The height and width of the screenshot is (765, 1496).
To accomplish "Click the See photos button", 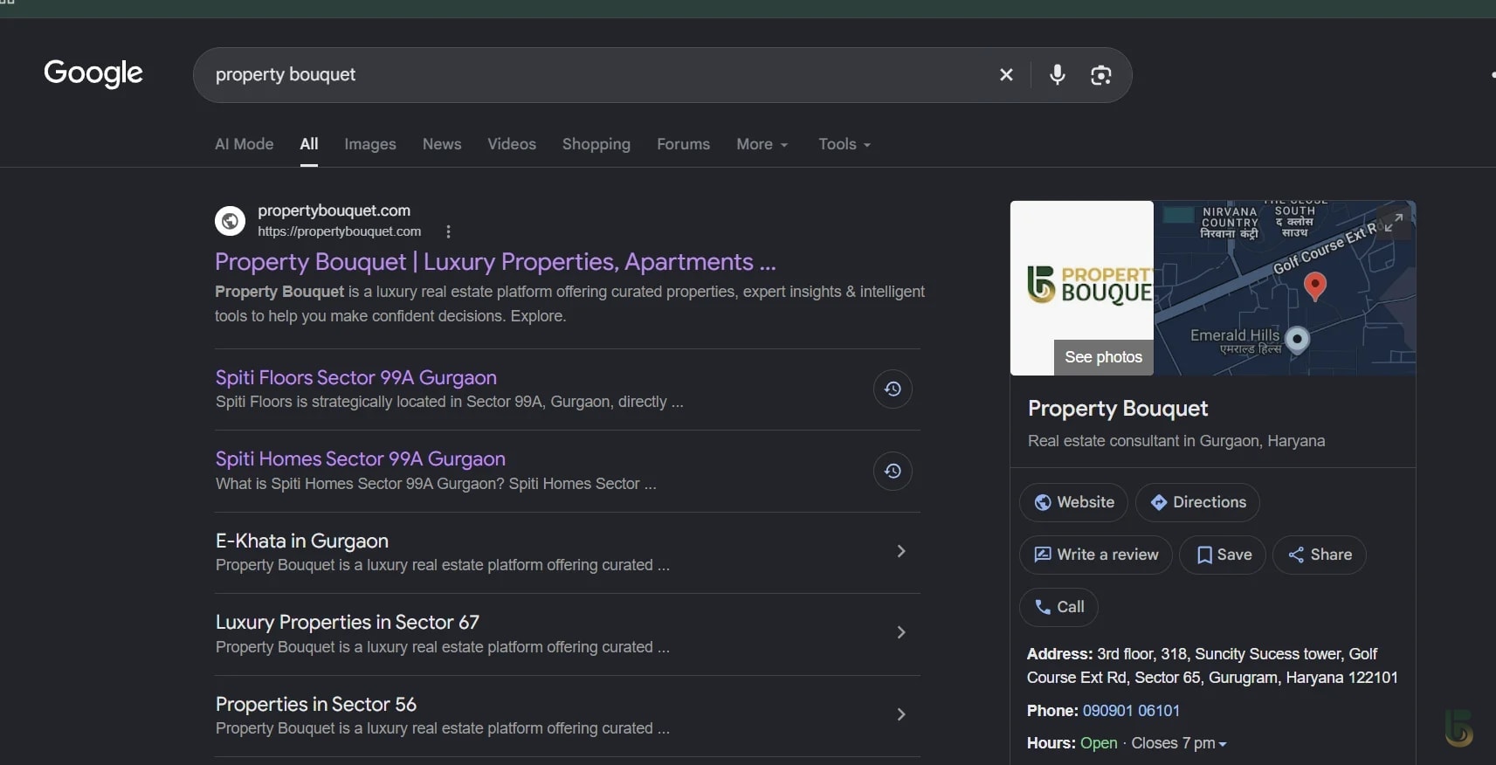I will click(1104, 357).
